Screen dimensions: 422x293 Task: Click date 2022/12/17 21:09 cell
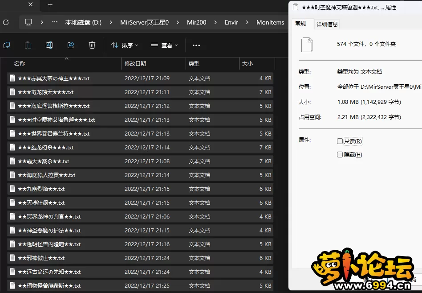click(147, 78)
